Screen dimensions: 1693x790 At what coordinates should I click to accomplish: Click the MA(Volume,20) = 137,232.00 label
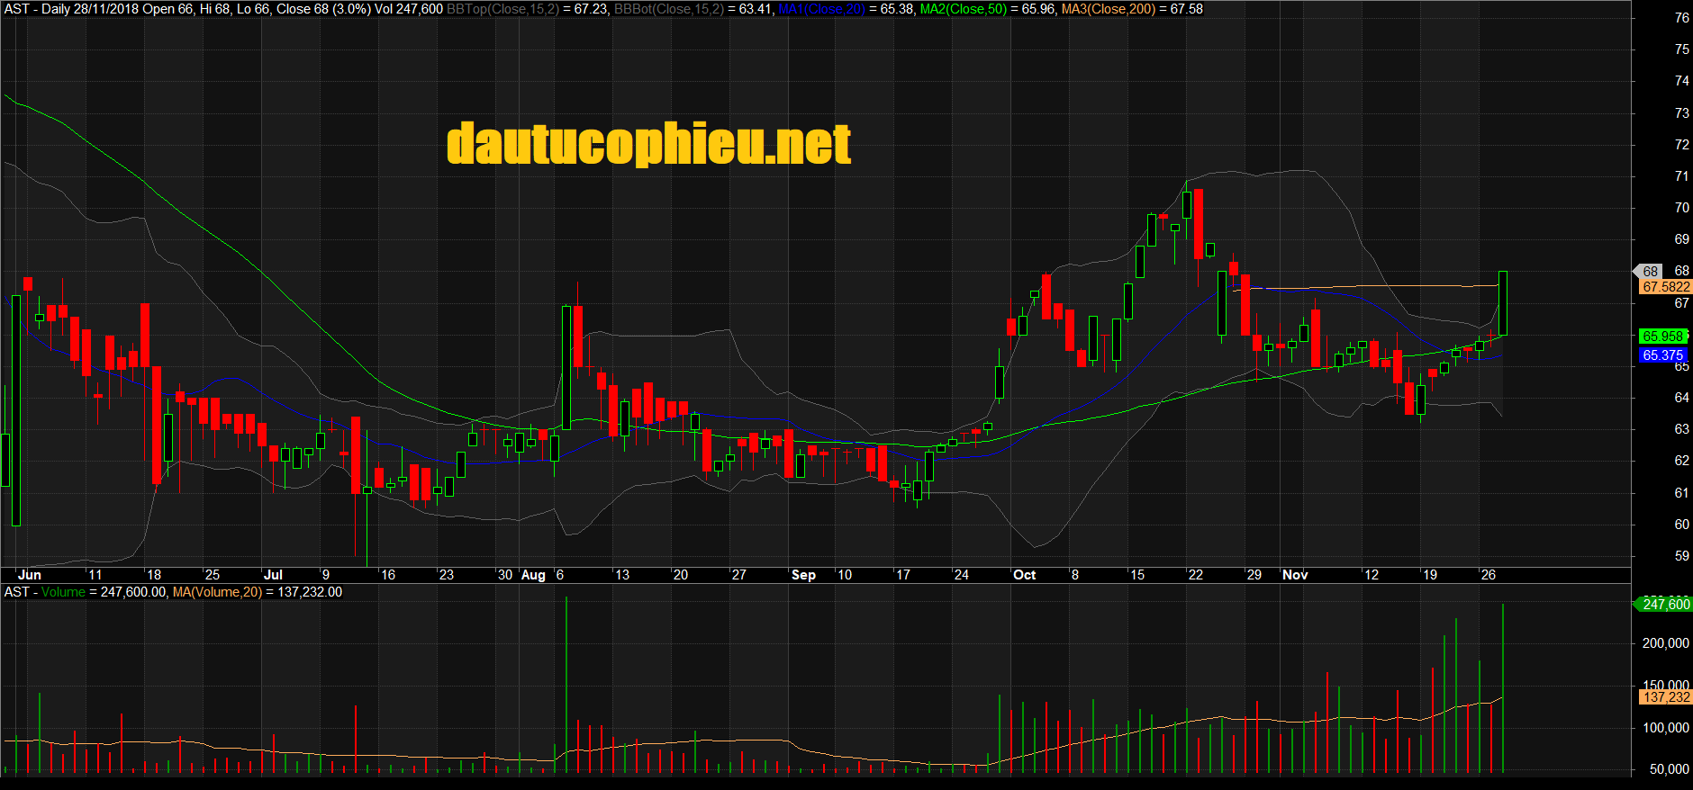(258, 592)
